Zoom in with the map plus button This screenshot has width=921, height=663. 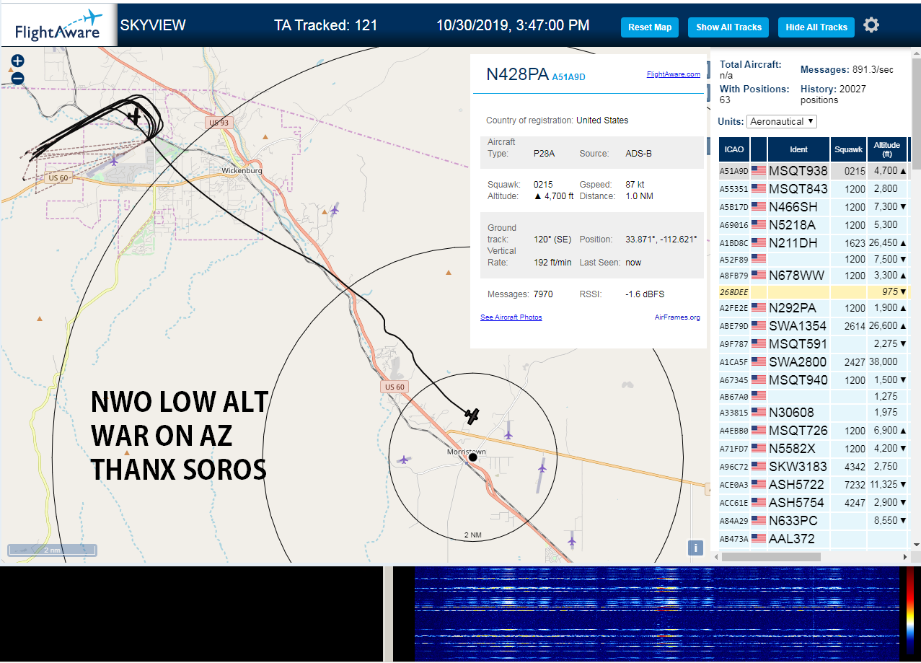pyautogui.click(x=18, y=61)
